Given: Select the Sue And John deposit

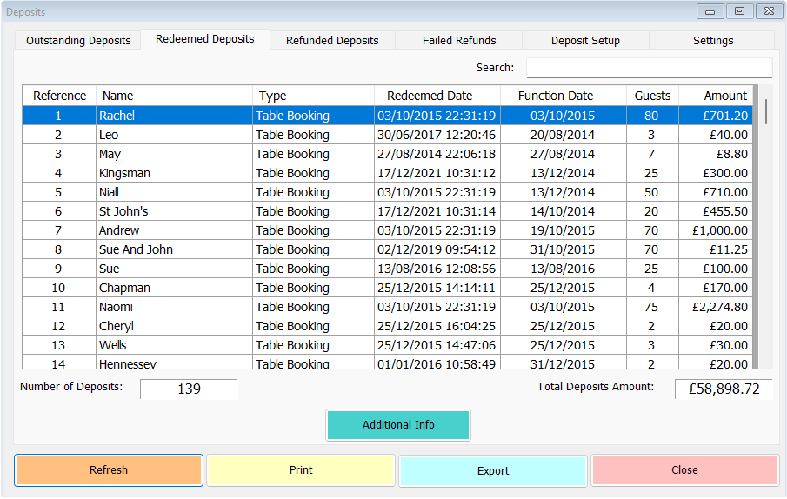Looking at the screenshot, I should click(x=174, y=249).
